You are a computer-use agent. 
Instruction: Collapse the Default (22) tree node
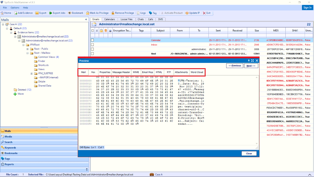(7, 28)
